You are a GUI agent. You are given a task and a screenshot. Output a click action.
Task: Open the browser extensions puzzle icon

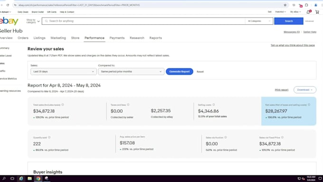(x=306, y=5)
